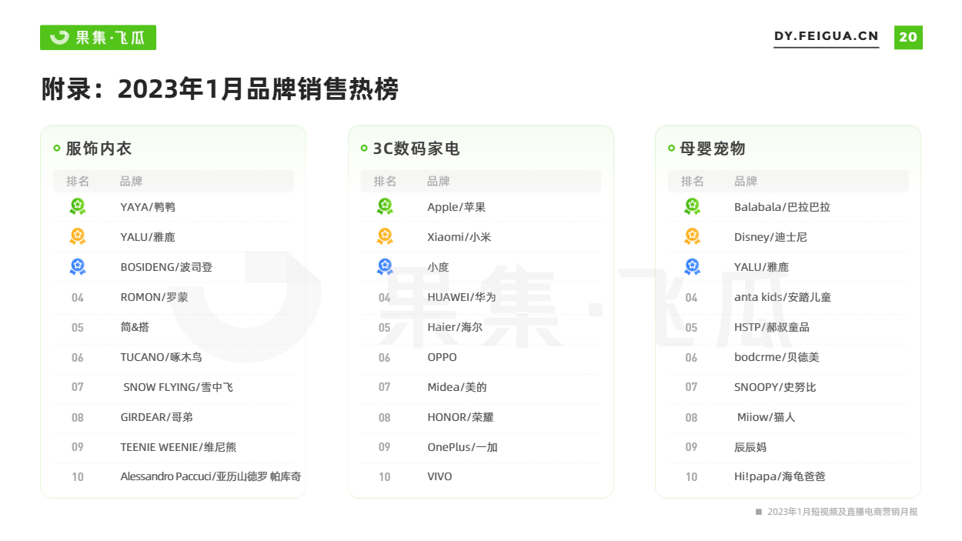The height and width of the screenshot is (541, 962).
Task: Click the footer text 2023年1月短视频及直播电商营销月报
Action: point(843,512)
